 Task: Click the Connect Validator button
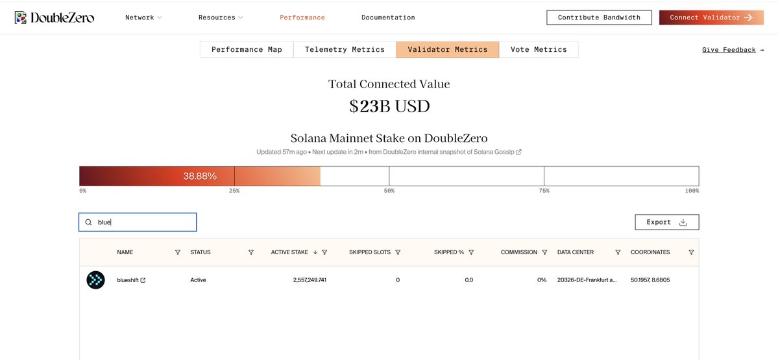711,18
